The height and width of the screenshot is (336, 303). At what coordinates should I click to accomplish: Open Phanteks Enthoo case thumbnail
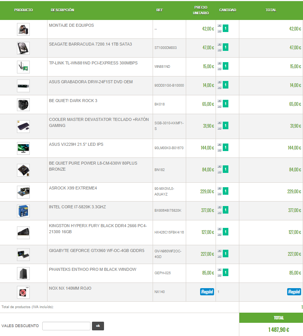23,273
